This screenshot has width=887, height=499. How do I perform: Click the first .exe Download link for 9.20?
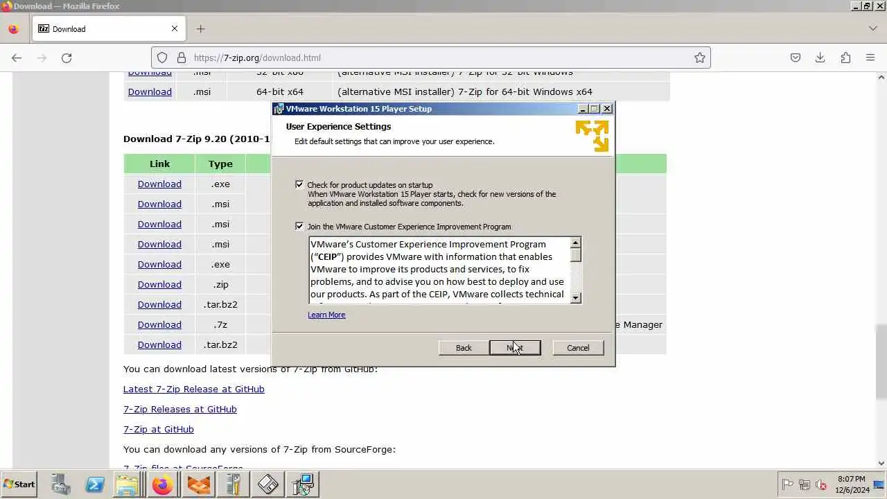pos(159,184)
